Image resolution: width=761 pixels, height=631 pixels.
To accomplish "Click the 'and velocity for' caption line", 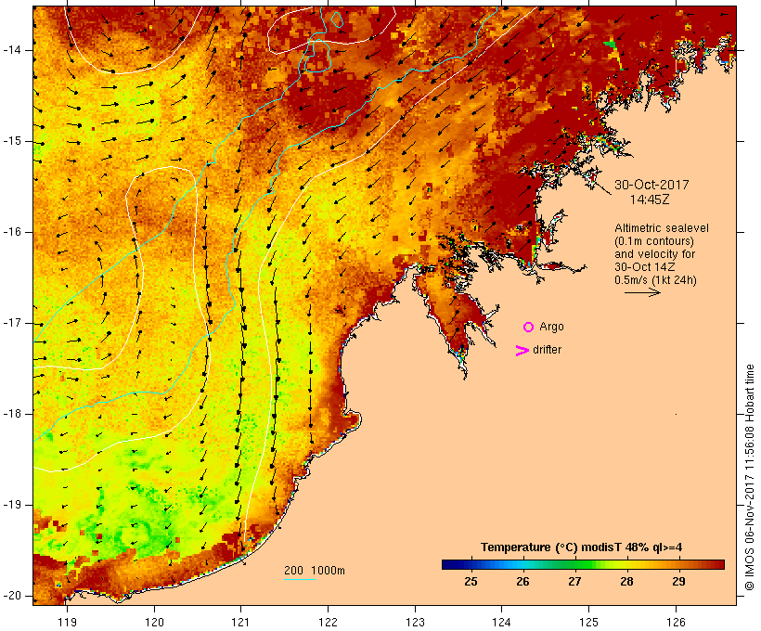I will [654, 254].
